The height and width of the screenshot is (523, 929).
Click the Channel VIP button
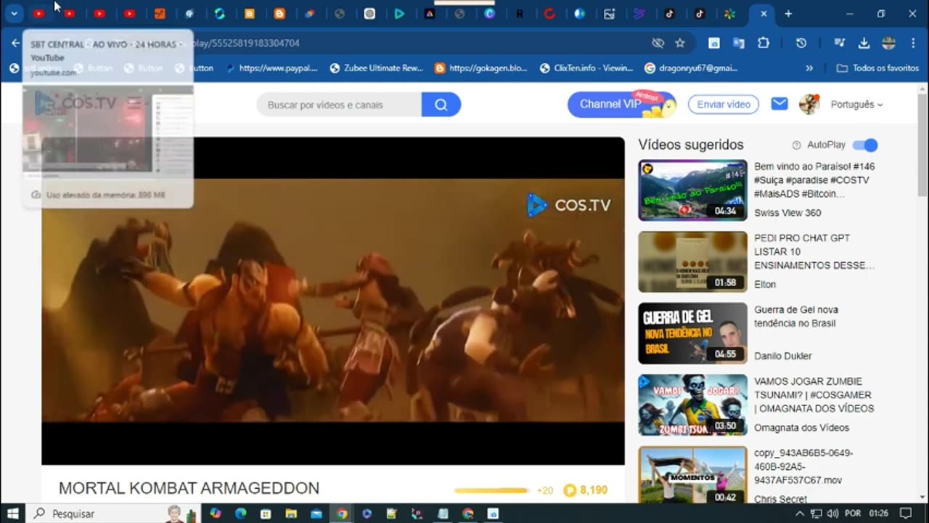pyautogui.click(x=622, y=105)
